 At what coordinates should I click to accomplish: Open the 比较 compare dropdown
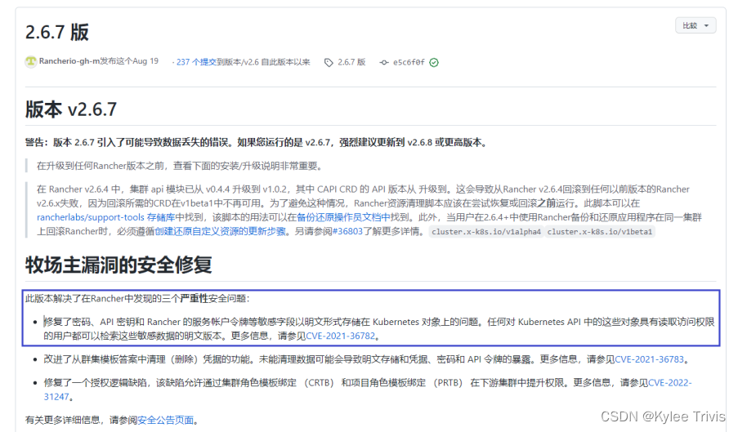(696, 25)
